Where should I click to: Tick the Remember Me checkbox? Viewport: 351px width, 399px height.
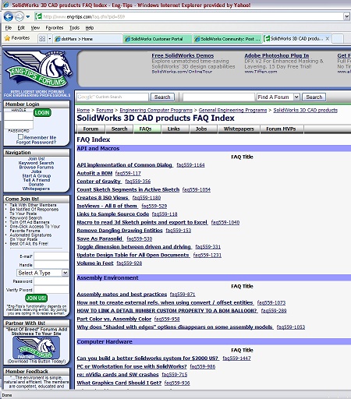coord(20,137)
